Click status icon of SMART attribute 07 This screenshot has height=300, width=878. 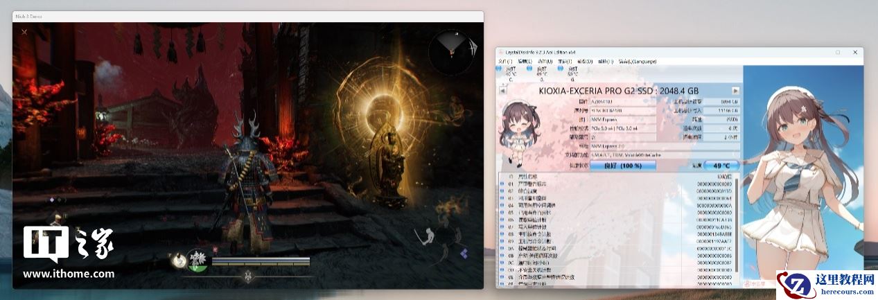tap(502, 227)
